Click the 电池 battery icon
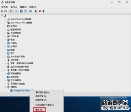The width and height of the screenshot is (131, 112). coord(8,40)
